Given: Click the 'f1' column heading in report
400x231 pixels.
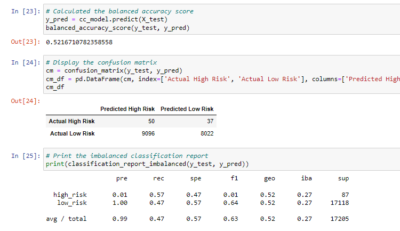Looking at the screenshot, I should [234, 178].
